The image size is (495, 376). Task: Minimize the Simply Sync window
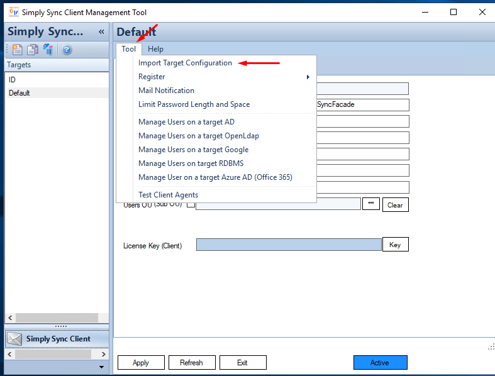click(x=425, y=13)
